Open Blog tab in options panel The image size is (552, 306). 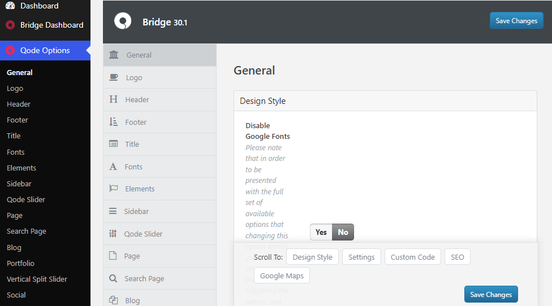click(x=160, y=298)
